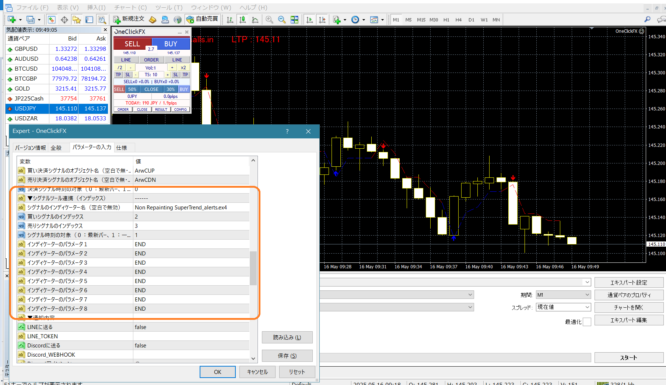Viewport: 666px width, 385px height.
Task: Switch to the 仕様 tab
Action: pyautogui.click(x=122, y=148)
